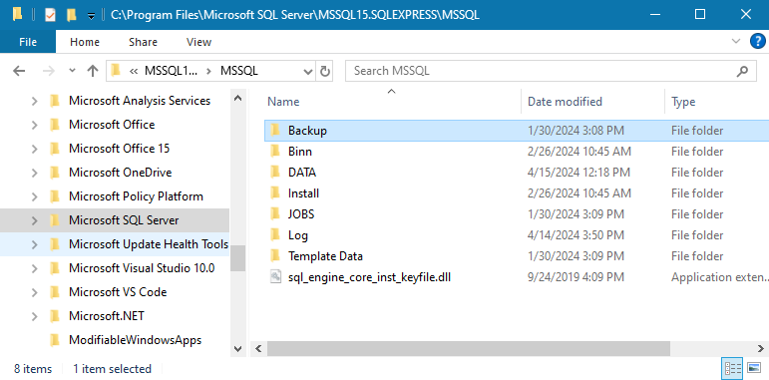Screen dimensions: 769x380
Task: Select the Install folder icon
Action: click(275, 192)
